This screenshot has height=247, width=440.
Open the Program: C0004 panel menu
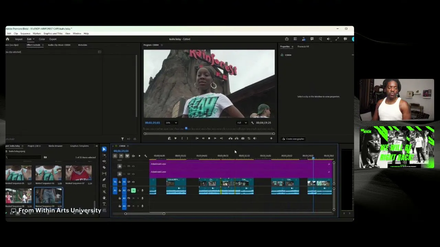162,45
